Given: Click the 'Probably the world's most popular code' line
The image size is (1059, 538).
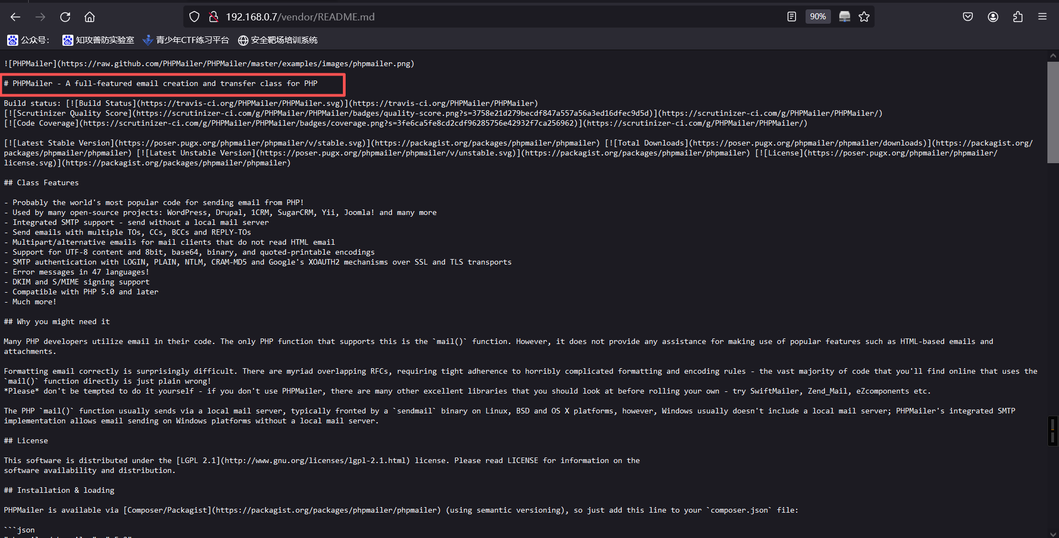Looking at the screenshot, I should [154, 203].
